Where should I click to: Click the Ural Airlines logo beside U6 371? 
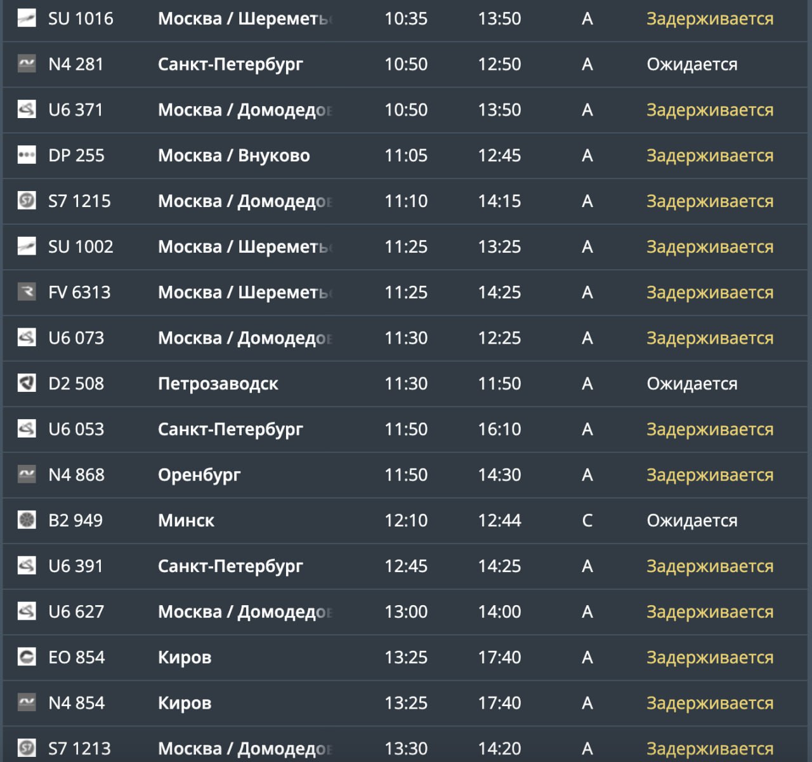click(27, 109)
